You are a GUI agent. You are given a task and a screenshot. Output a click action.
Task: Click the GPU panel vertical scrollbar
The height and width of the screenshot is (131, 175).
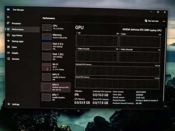point(164,65)
